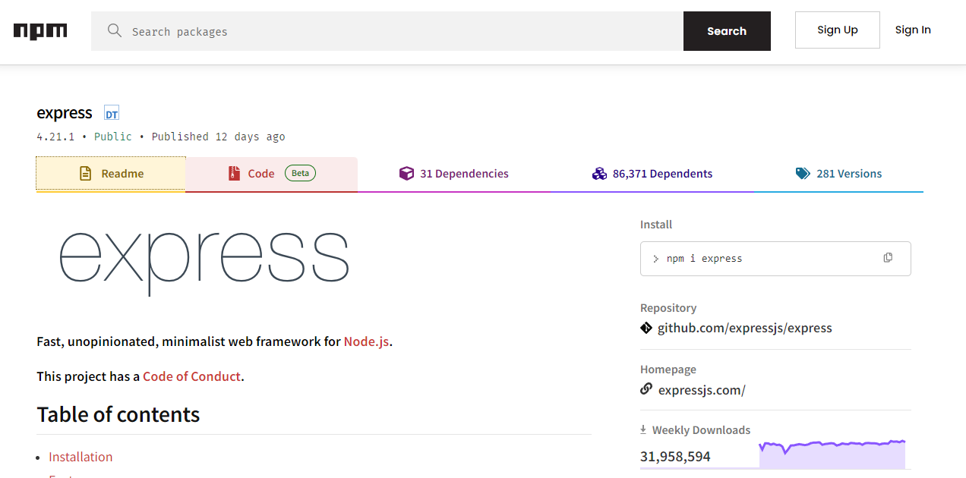Focus the Search packages input field
The height and width of the screenshot is (478, 966).
[x=387, y=31]
